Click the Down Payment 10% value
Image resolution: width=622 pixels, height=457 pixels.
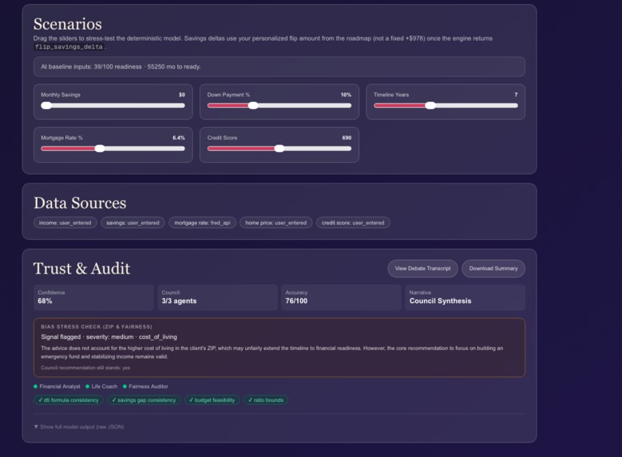pos(346,95)
